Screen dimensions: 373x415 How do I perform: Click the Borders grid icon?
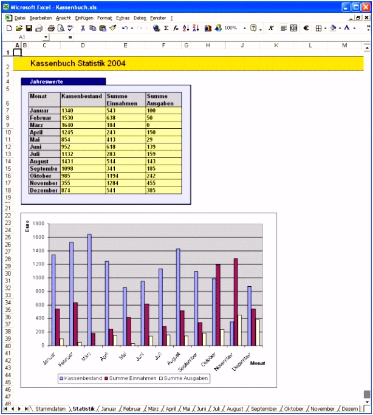(318, 29)
